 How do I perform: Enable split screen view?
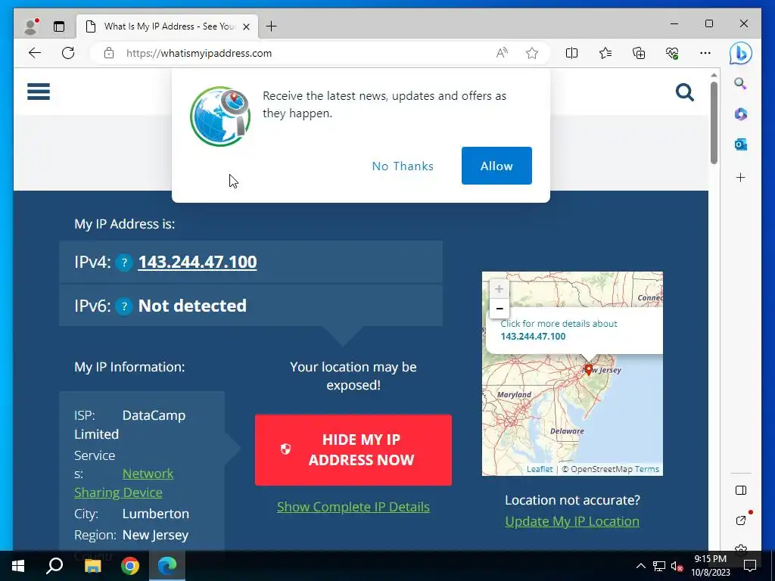pyautogui.click(x=571, y=53)
